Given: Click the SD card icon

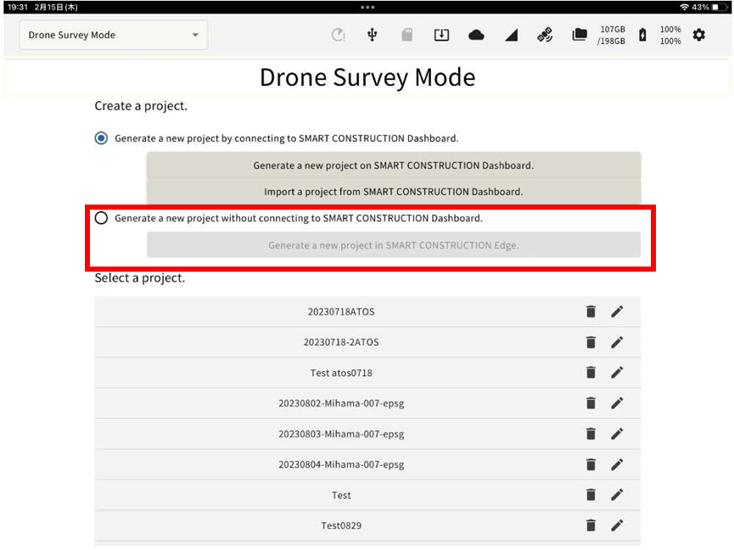Looking at the screenshot, I should (406, 35).
